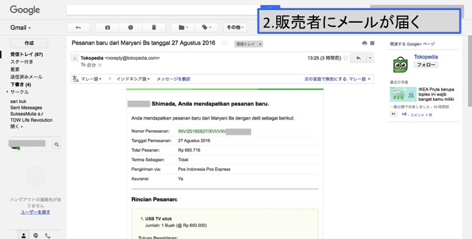Click the +1 button on the post

pos(393,114)
